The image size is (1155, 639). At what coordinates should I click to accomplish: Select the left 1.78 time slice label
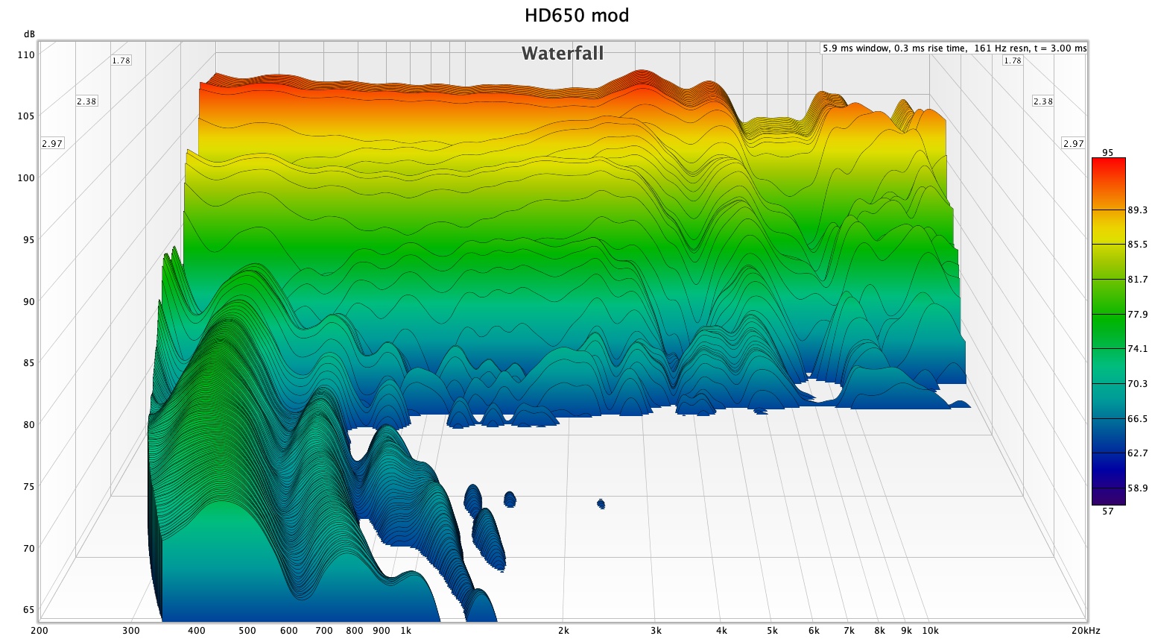(121, 60)
